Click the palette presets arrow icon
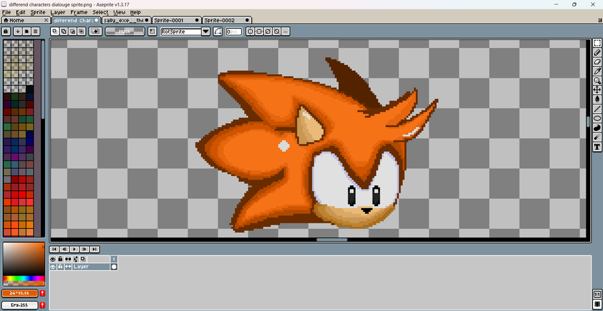The width and height of the screenshot is (603, 311). [x=17, y=31]
